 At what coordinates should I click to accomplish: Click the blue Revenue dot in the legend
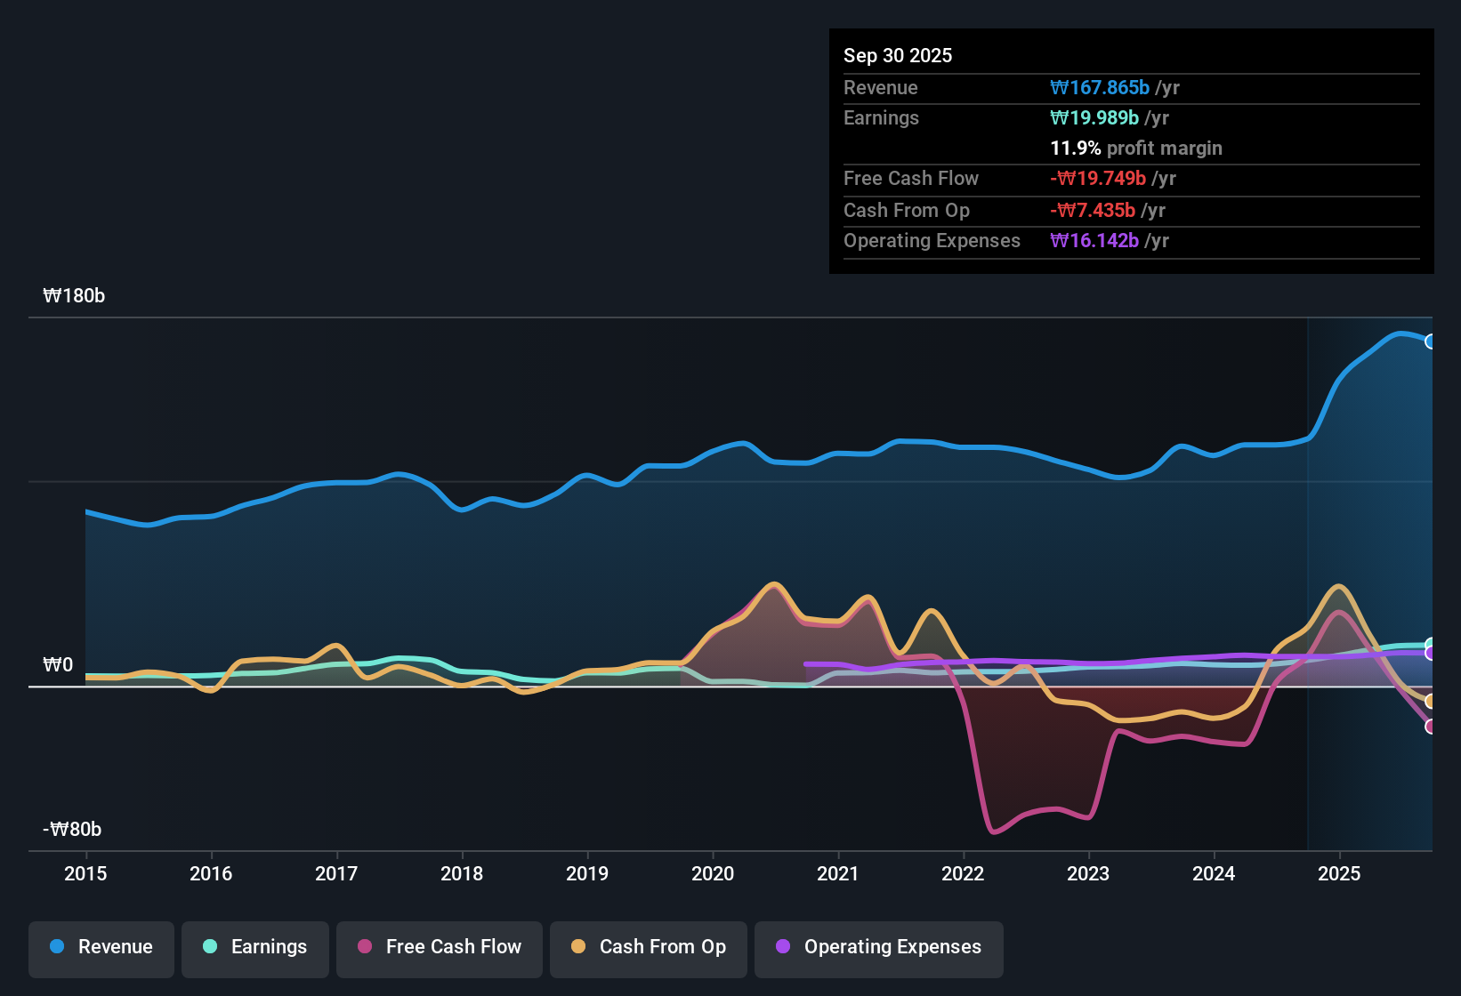pyautogui.click(x=56, y=947)
